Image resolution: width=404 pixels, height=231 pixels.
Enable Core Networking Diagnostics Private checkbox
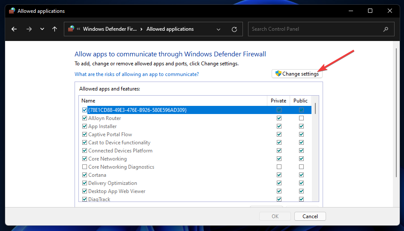point(279,167)
